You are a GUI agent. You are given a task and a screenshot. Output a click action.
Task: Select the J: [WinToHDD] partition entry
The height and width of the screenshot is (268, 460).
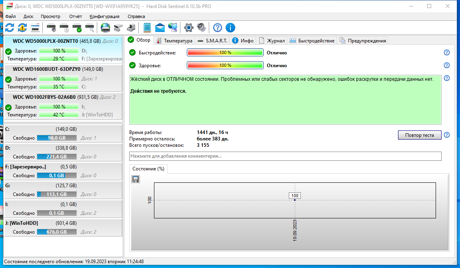pos(63,227)
